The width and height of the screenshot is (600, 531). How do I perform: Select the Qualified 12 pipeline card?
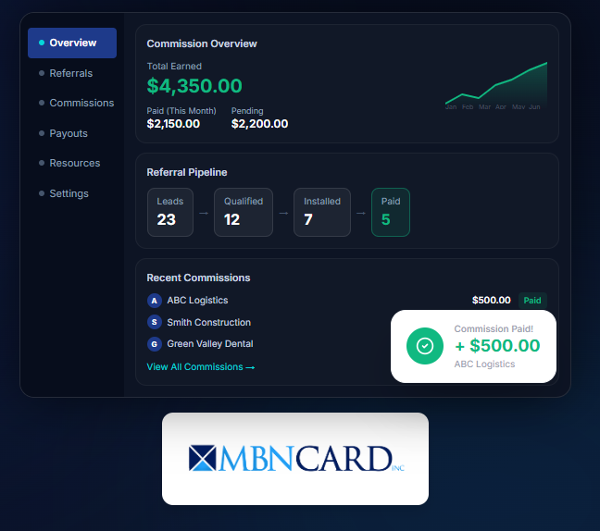tap(244, 212)
